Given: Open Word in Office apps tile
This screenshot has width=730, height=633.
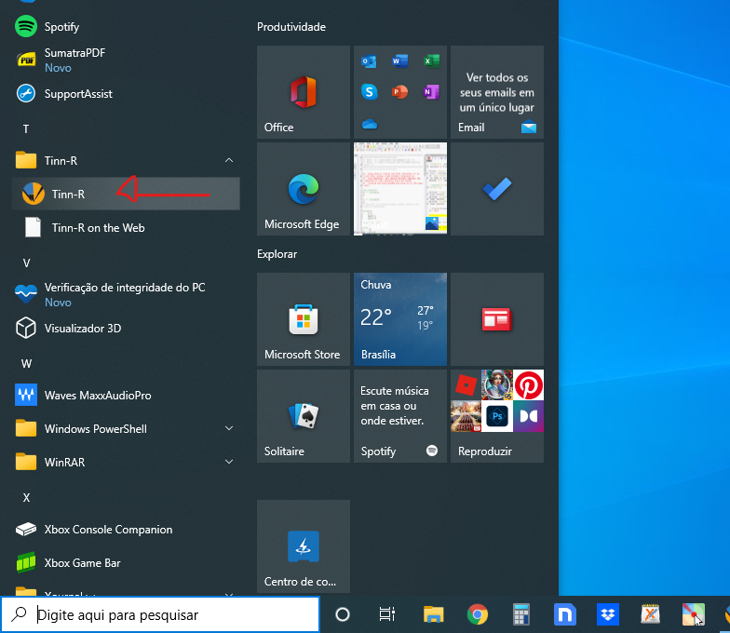Looking at the screenshot, I should click(x=400, y=61).
